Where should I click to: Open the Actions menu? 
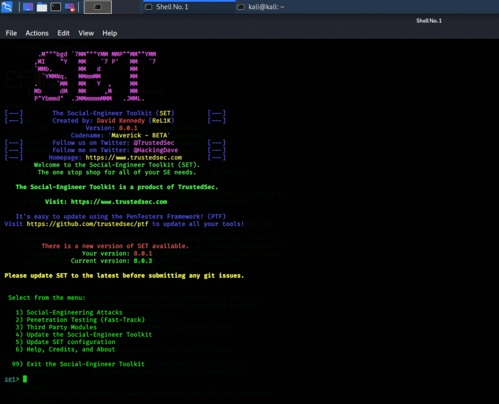[x=37, y=33]
